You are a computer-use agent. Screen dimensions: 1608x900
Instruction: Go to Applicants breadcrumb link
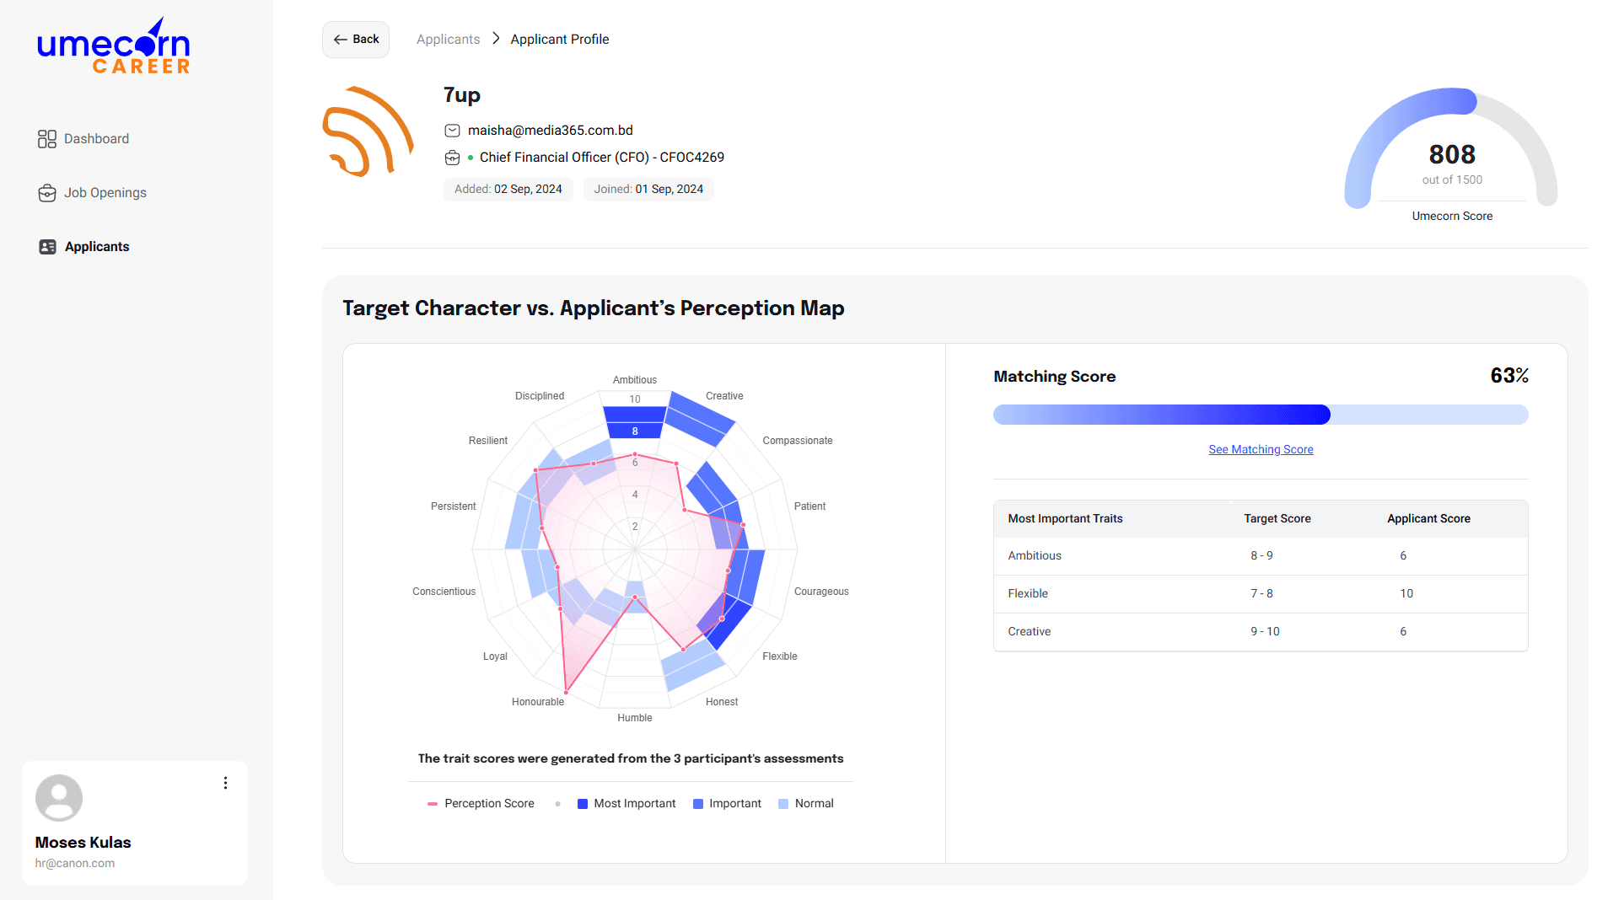click(x=448, y=40)
